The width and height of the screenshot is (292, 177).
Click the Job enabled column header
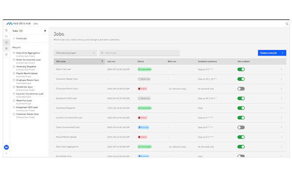244,62
